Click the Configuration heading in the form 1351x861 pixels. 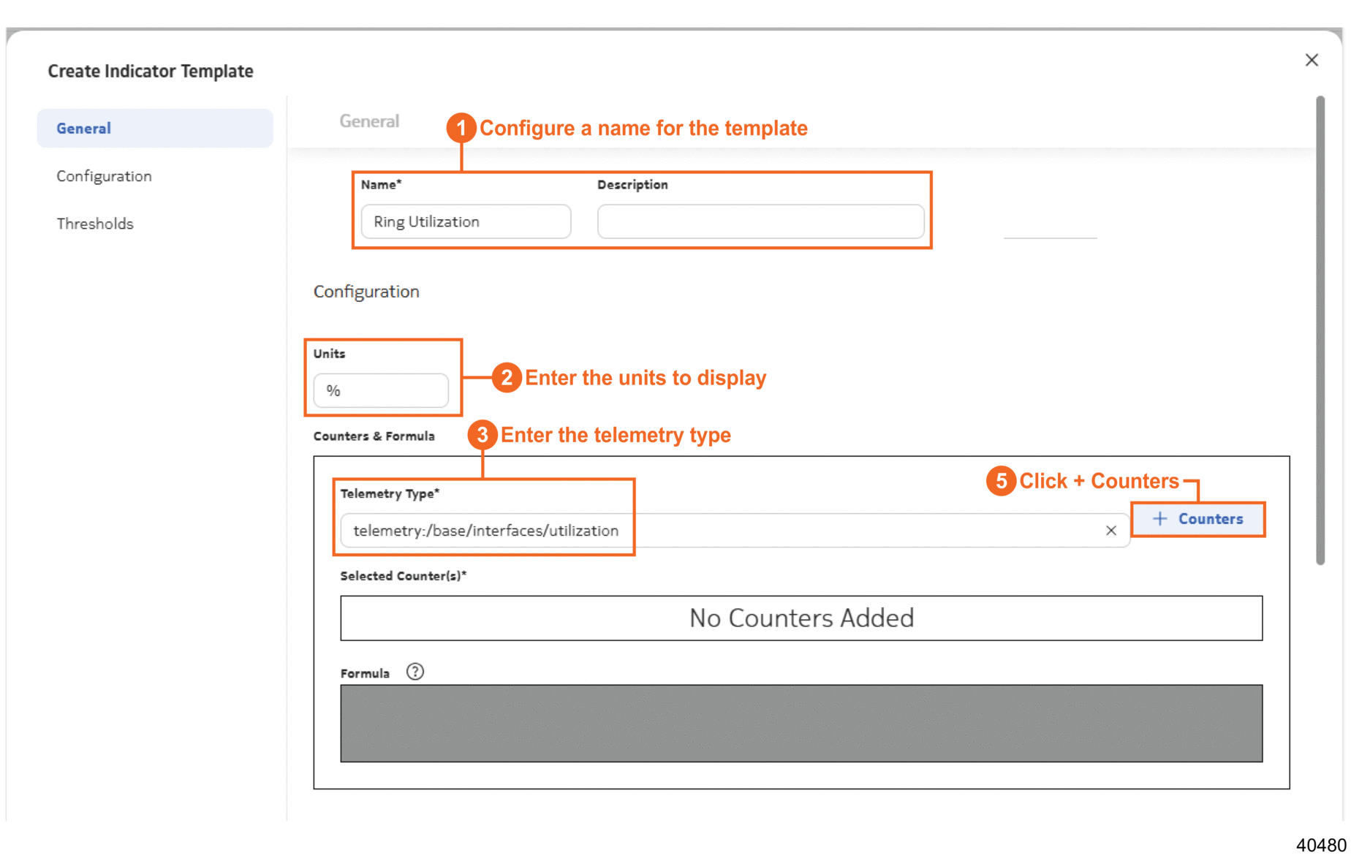[366, 292]
